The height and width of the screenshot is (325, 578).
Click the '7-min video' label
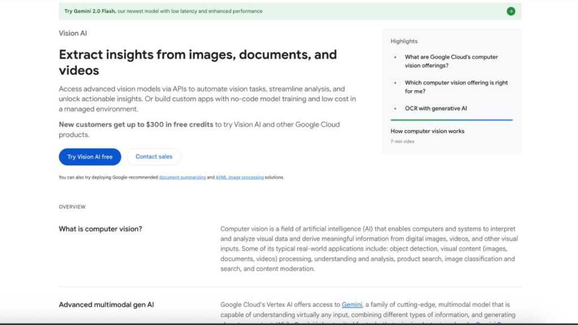coord(402,141)
